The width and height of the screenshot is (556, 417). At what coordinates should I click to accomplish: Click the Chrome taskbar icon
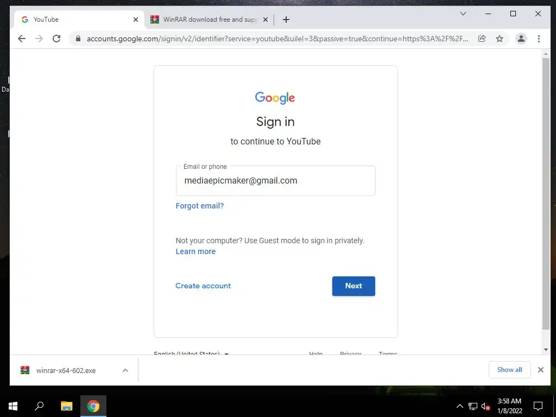click(93, 406)
